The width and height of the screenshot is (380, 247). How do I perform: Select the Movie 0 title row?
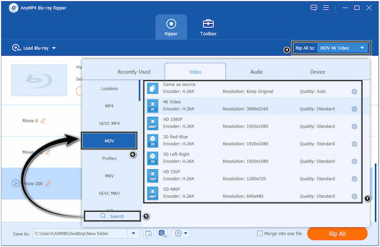[x=41, y=121]
